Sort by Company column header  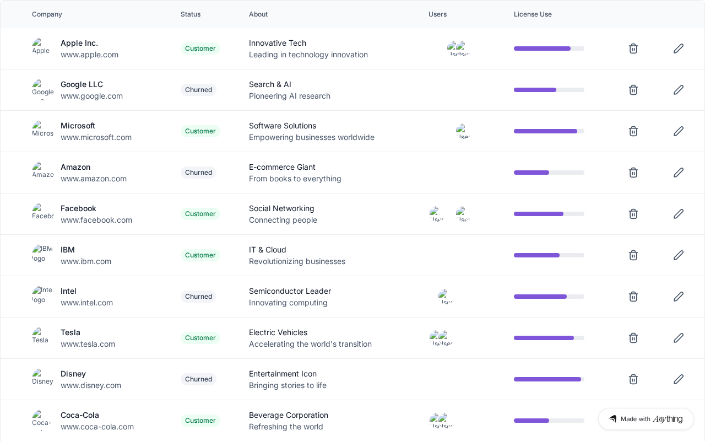tap(47, 14)
